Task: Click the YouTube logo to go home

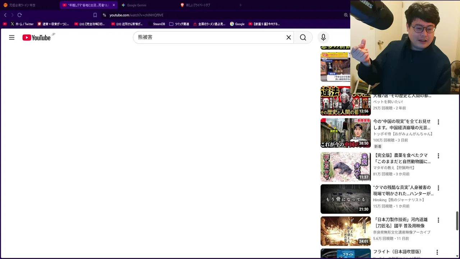Action: point(36,37)
